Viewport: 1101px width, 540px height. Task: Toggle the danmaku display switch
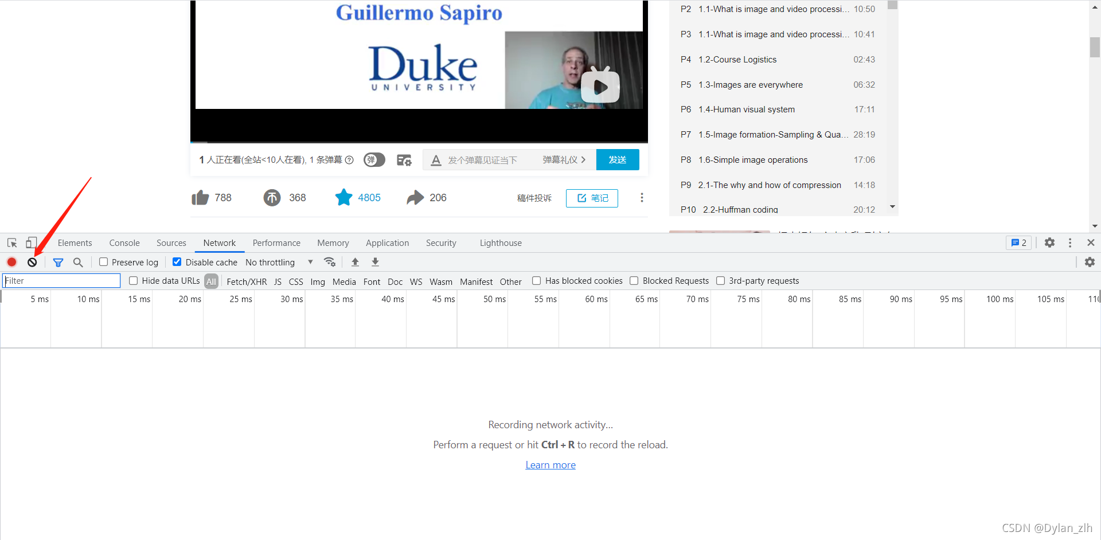tap(374, 160)
